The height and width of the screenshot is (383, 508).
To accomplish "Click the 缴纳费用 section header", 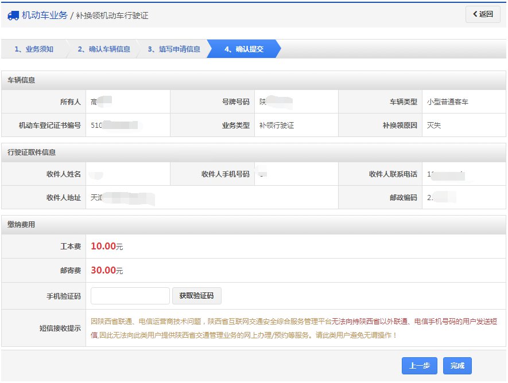I will pos(21,224).
